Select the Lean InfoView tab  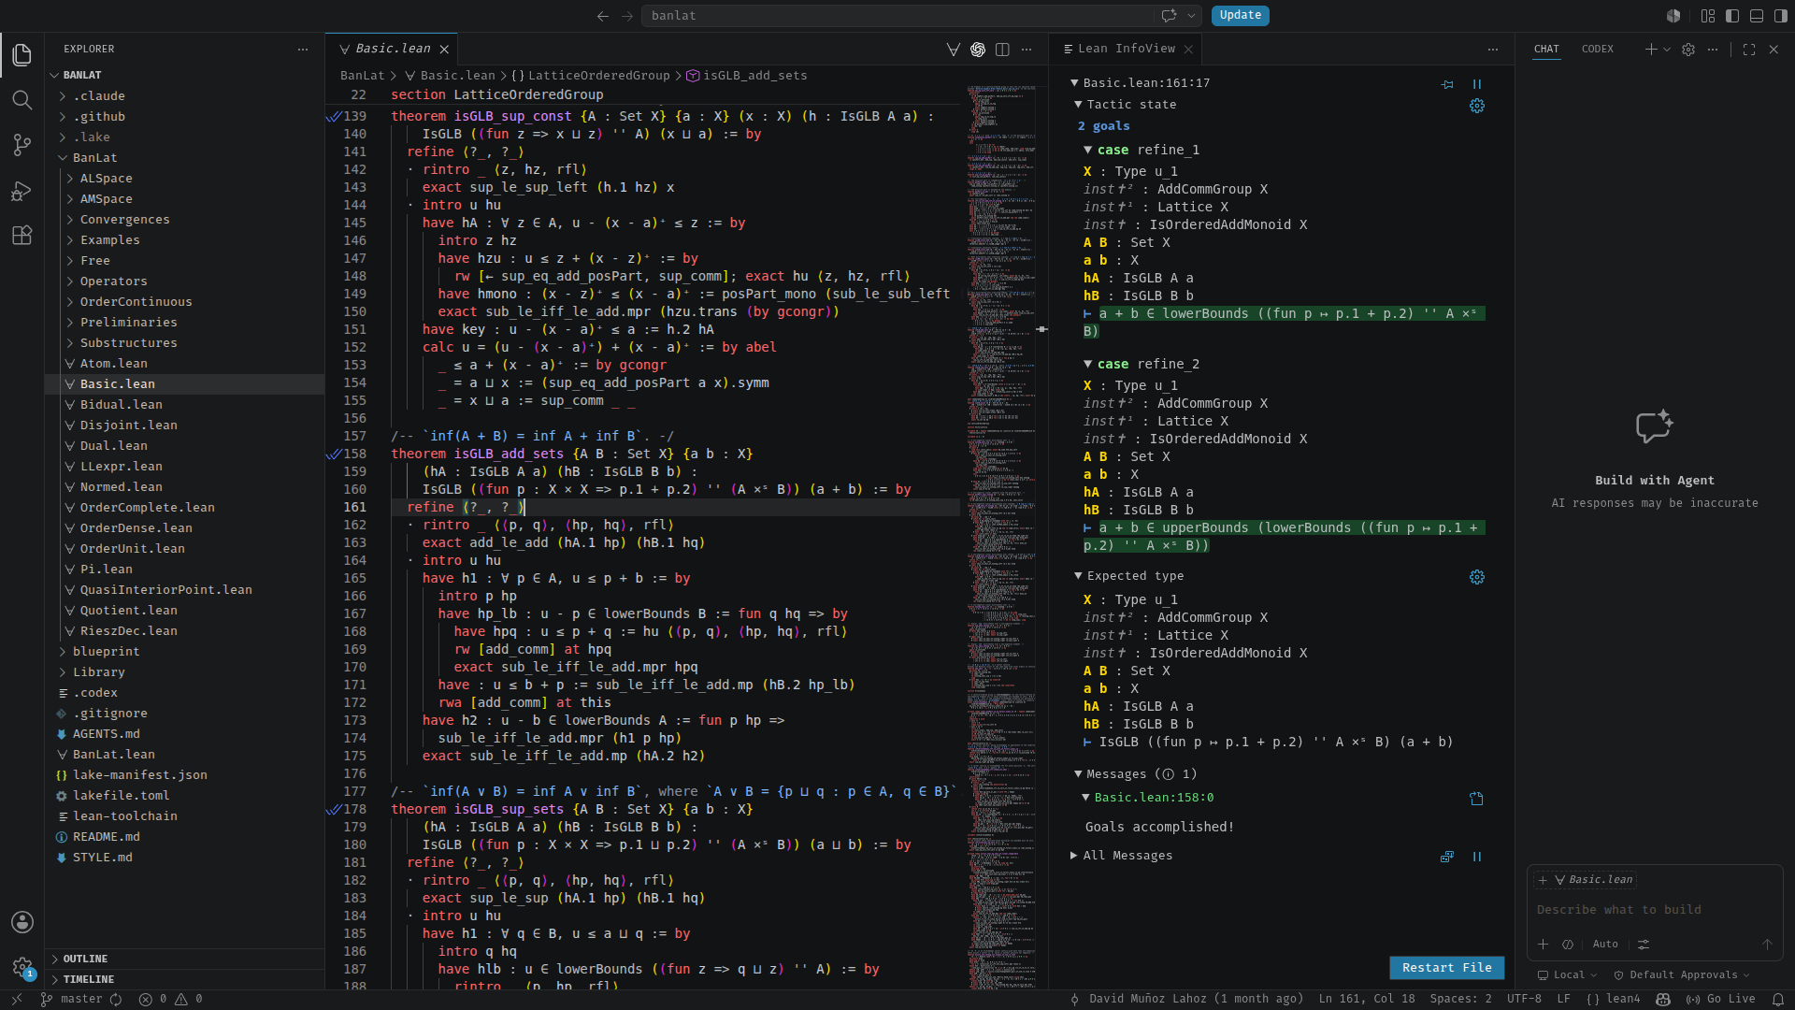tap(1126, 49)
